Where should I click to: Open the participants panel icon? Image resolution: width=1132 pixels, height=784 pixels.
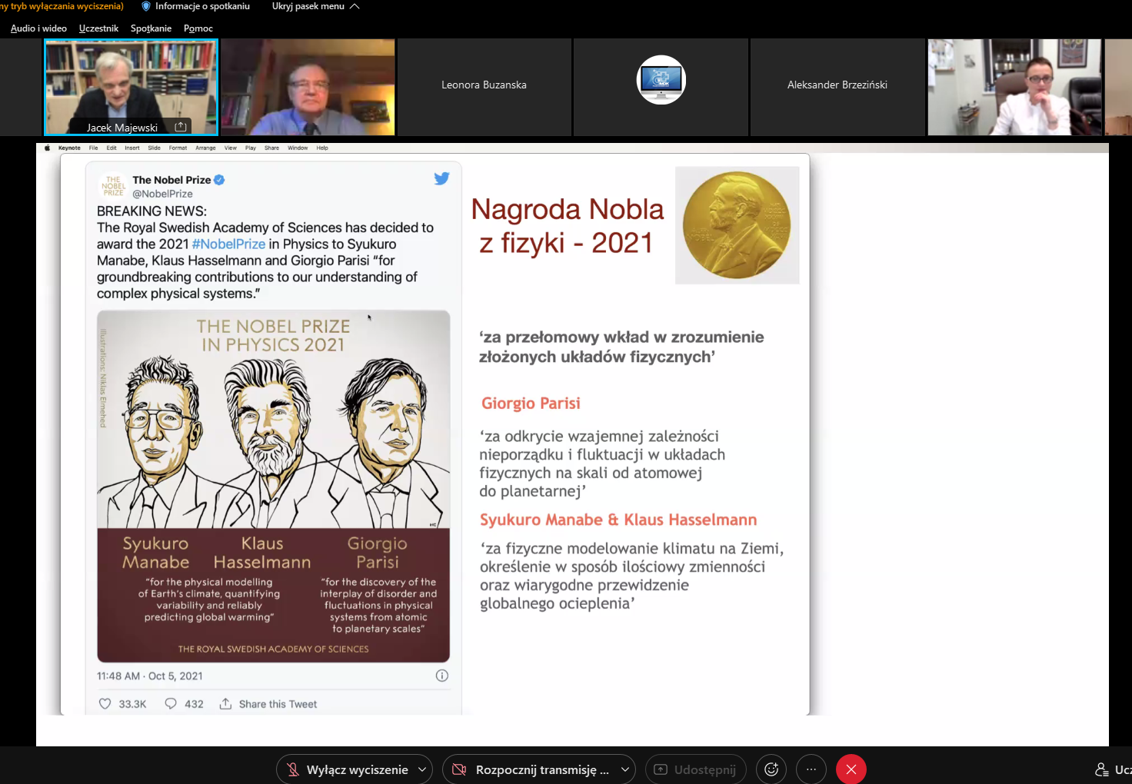[1102, 769]
